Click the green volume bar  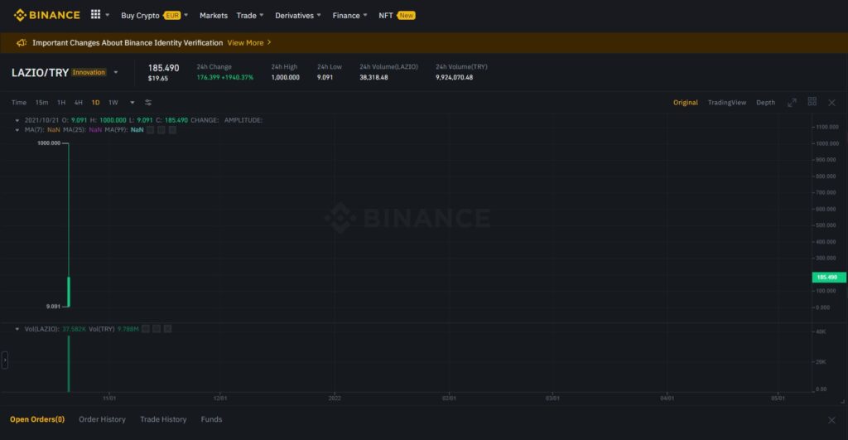[69, 364]
